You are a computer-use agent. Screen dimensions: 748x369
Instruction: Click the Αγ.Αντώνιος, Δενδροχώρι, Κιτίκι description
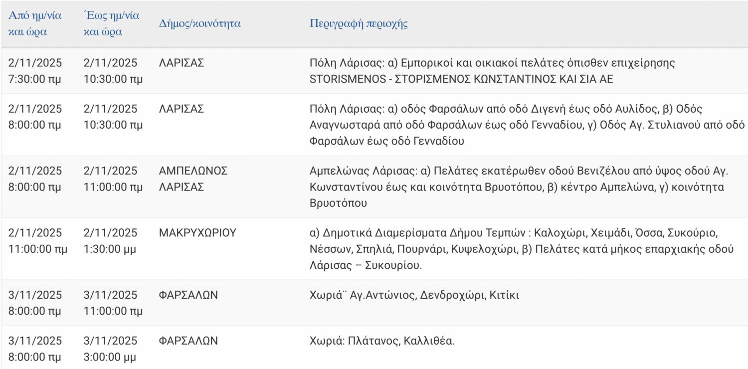[x=414, y=295]
